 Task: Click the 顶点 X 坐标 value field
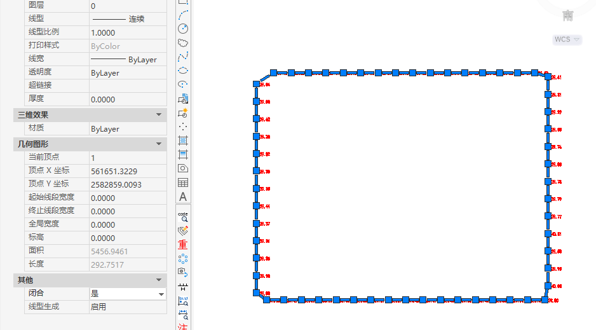tap(127, 171)
